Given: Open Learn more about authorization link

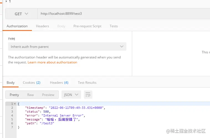Looking at the screenshot, I should click(52, 62).
